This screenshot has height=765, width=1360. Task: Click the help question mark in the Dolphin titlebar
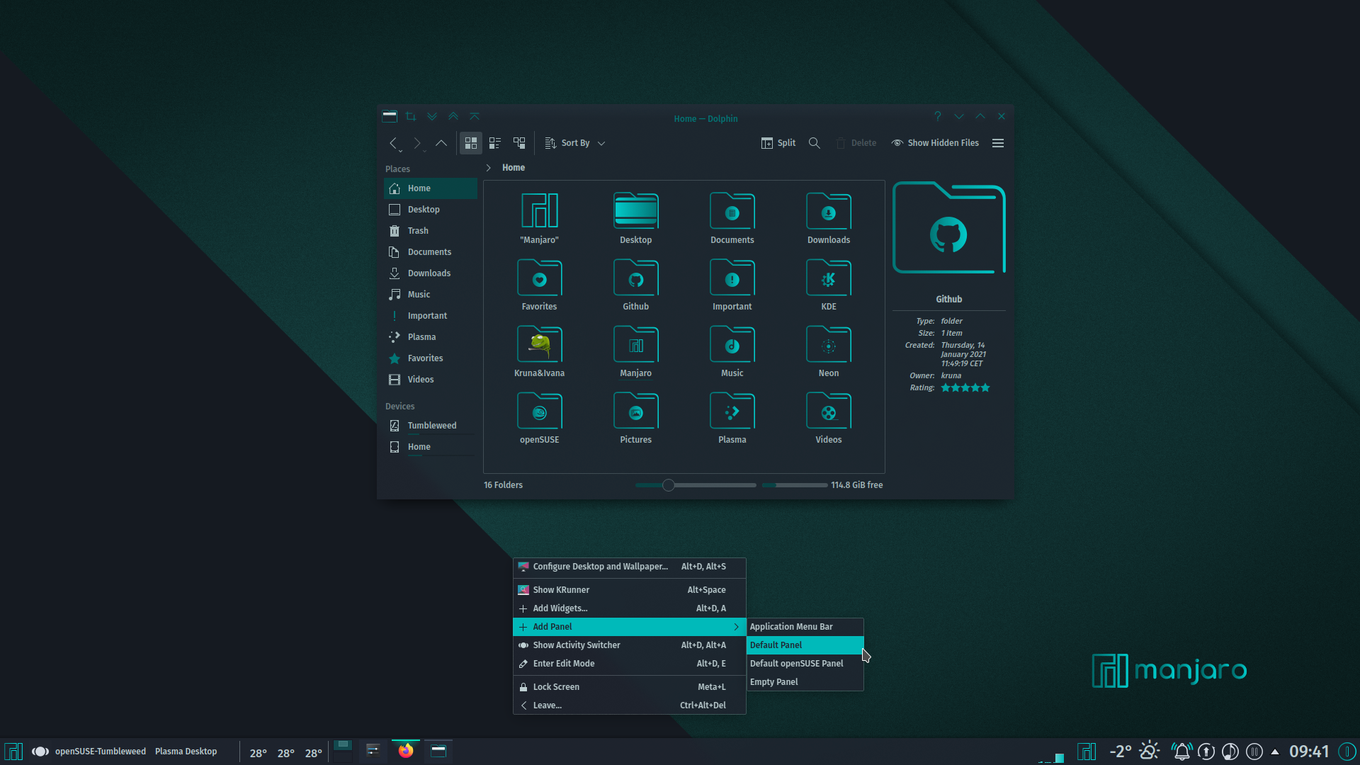coord(938,116)
